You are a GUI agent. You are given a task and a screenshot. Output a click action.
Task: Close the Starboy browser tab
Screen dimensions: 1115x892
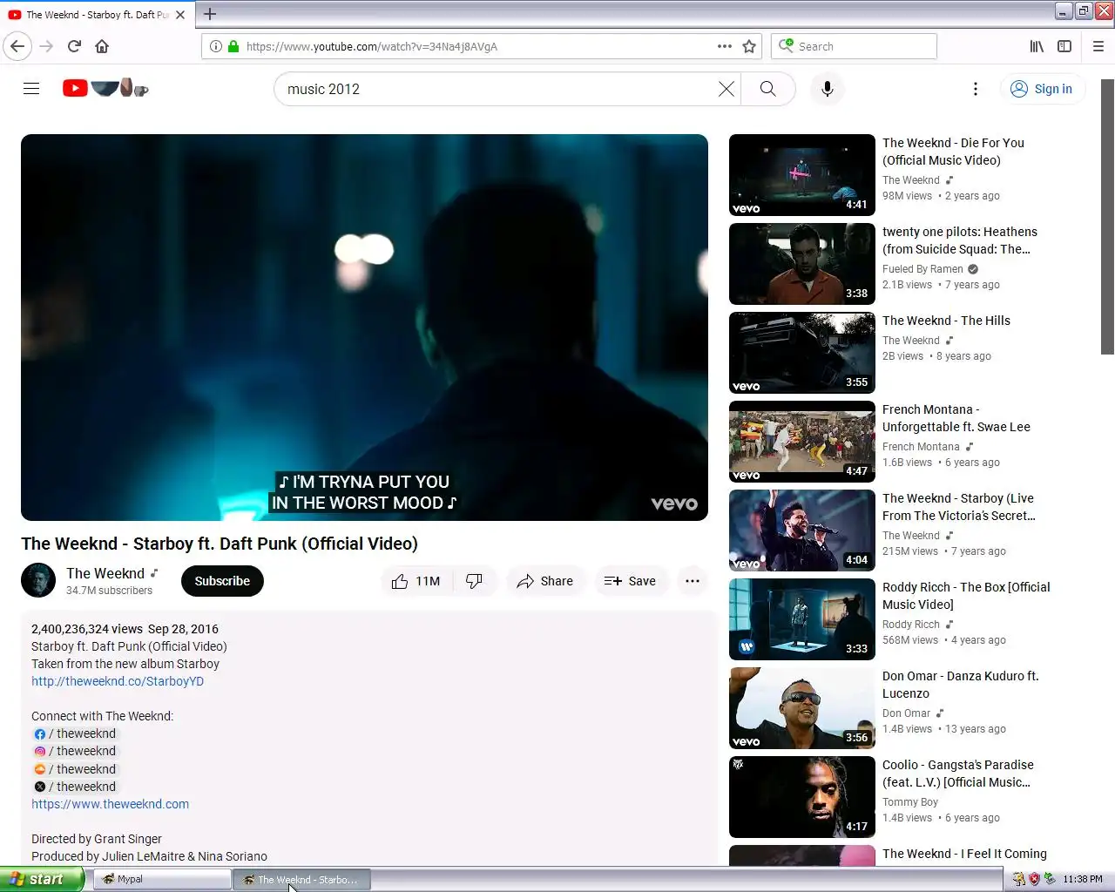[x=180, y=15]
